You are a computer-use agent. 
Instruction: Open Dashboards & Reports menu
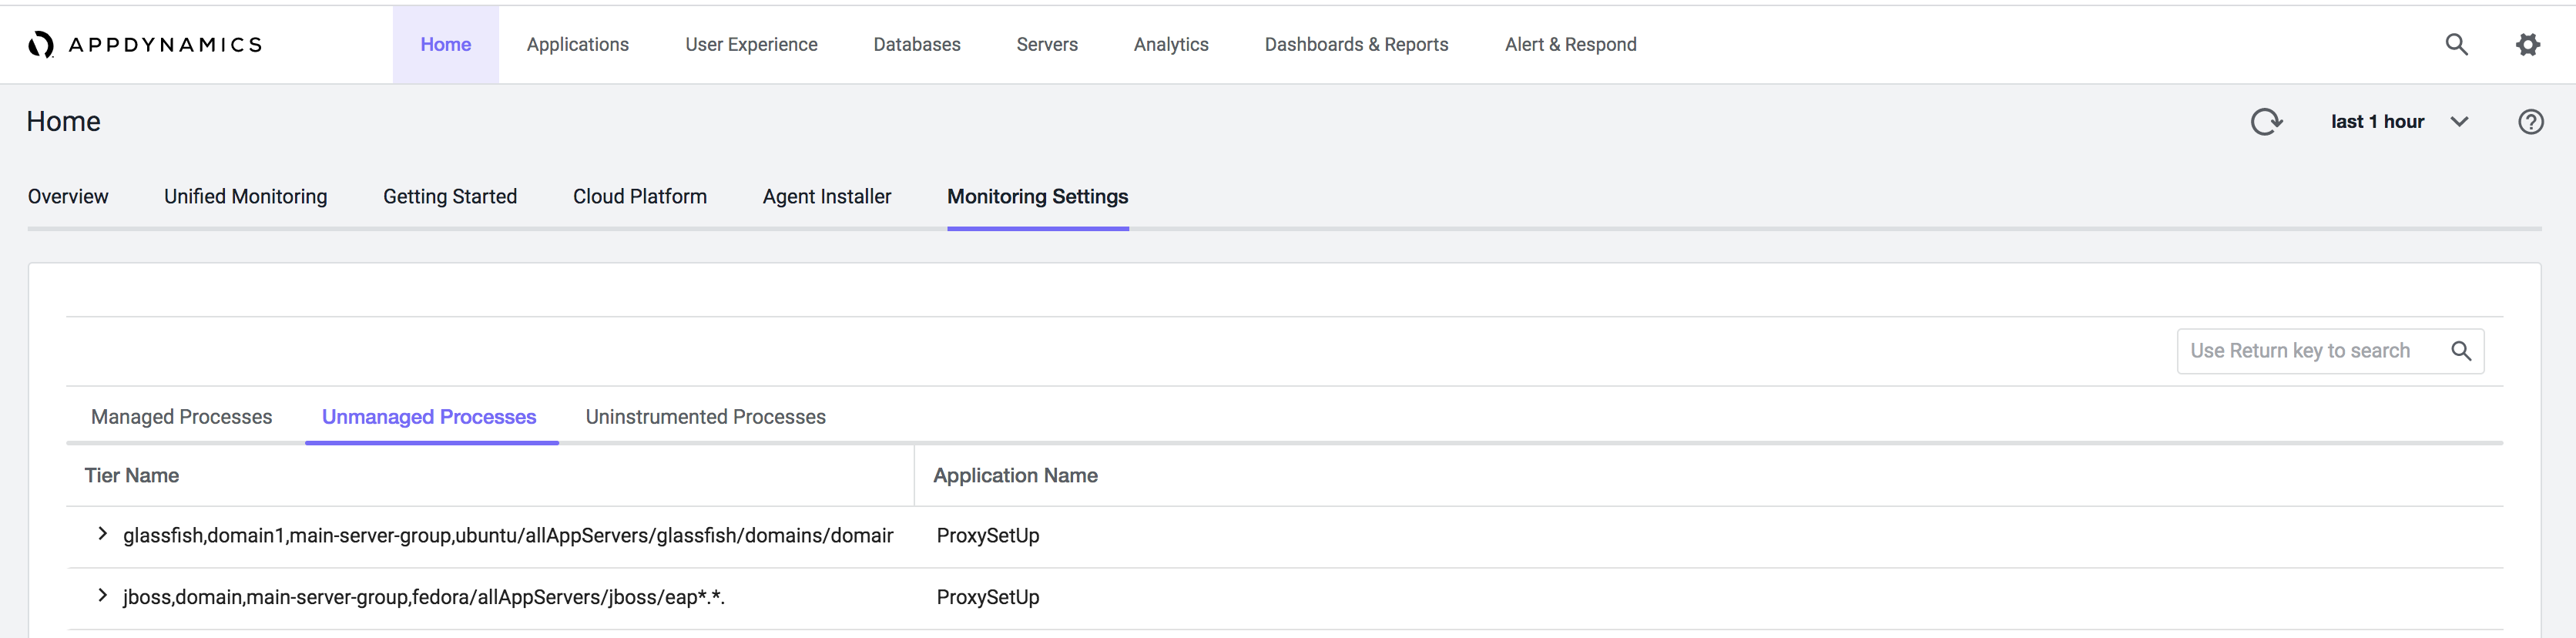[x=1356, y=44]
